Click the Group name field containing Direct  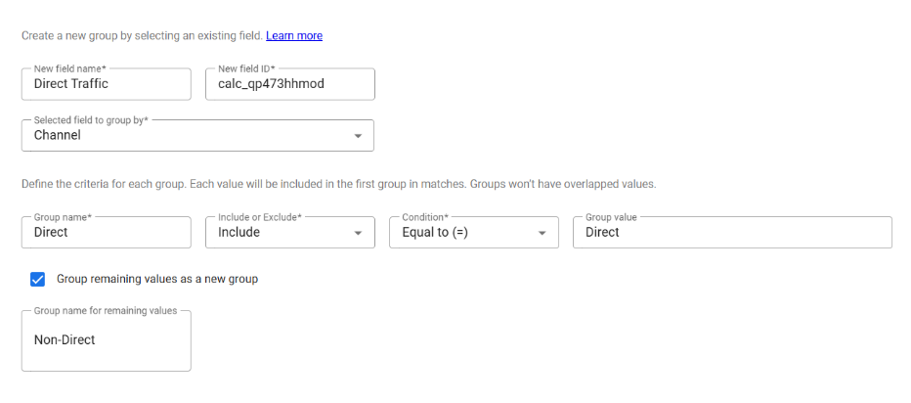tap(106, 233)
